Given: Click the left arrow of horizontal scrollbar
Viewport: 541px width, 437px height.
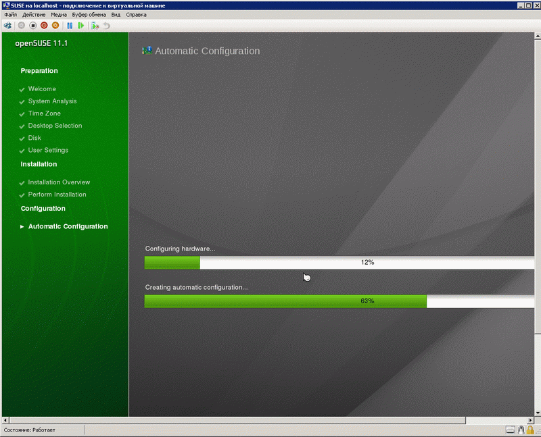Looking at the screenshot, I should [x=5, y=421].
